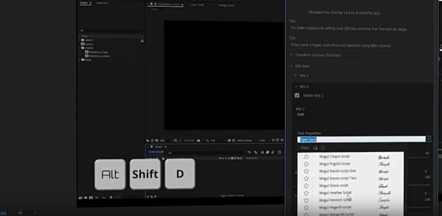Expand the ASSETS folder in Project

[80, 40]
